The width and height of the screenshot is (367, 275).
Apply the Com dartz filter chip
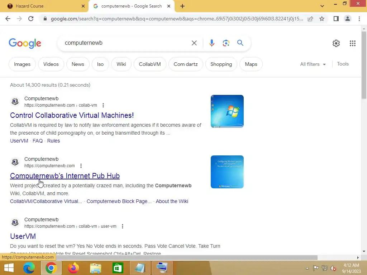tap(186, 64)
